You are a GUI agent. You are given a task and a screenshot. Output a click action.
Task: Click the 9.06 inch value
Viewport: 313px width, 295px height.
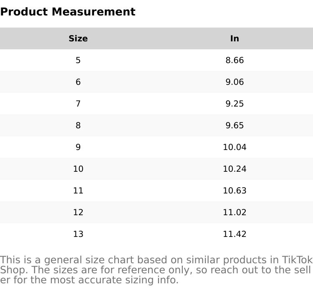[x=235, y=82]
